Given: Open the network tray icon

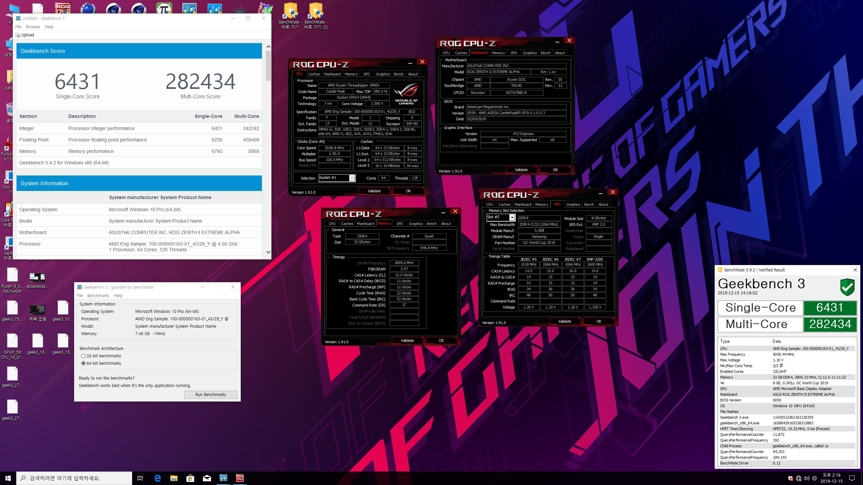Looking at the screenshot, I should coord(798,478).
